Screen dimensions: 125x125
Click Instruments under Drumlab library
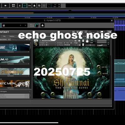click(x=11, y=64)
